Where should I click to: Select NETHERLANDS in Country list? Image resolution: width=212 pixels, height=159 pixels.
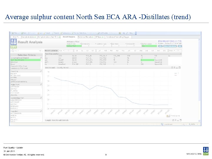[x=26, y=76]
